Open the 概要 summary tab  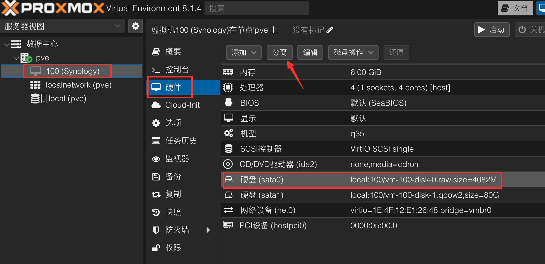pos(184,51)
